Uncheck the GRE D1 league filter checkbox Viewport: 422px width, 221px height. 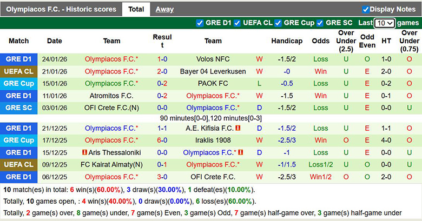click(200, 23)
